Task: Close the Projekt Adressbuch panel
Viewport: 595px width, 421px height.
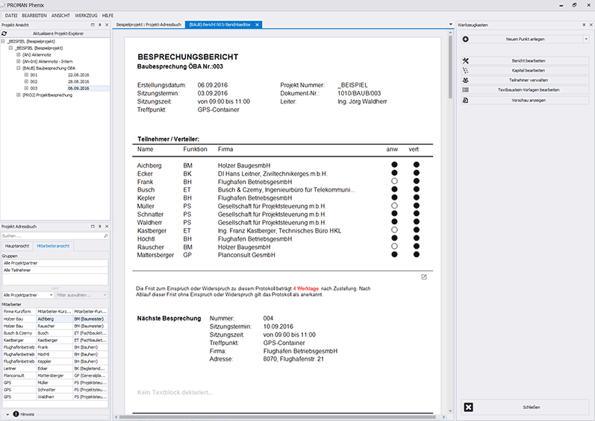Action: point(107,227)
